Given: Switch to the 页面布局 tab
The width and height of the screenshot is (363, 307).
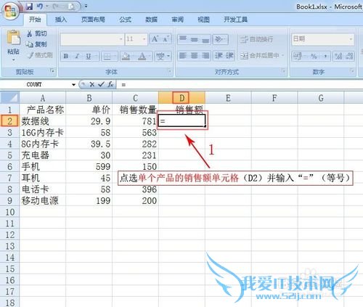Looking at the screenshot, I should click(93, 20).
